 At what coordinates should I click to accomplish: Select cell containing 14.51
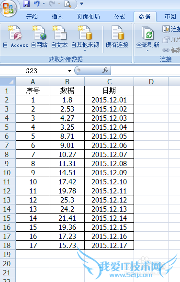[67, 173]
